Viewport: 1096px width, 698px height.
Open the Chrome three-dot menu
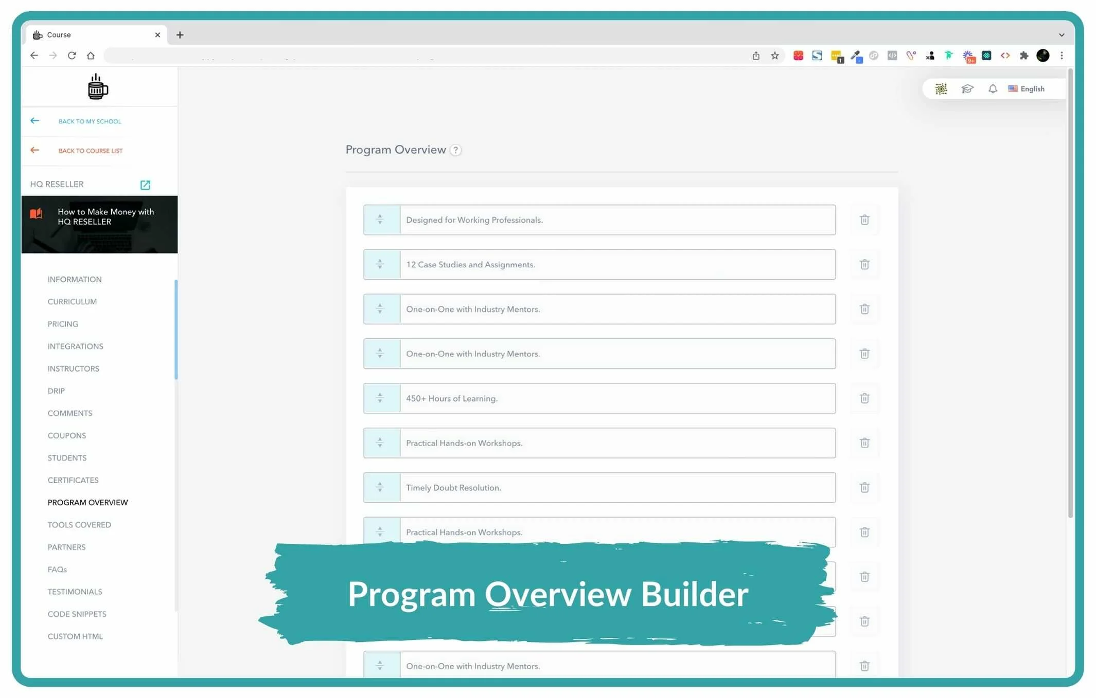coord(1062,56)
